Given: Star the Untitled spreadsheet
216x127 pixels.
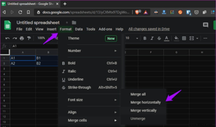Looking at the screenshot, I should [x=67, y=22].
